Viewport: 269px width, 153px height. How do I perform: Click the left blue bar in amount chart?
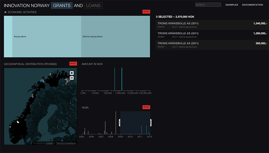point(115,79)
